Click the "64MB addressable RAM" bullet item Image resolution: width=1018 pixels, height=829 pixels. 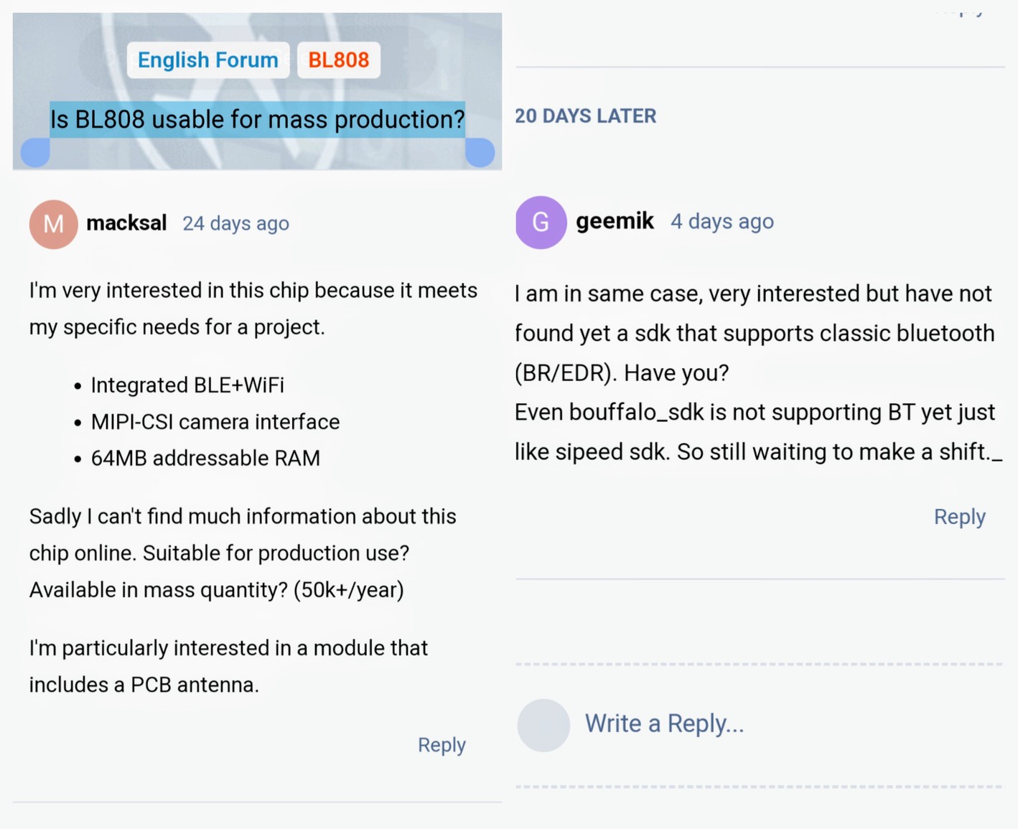[x=205, y=459]
